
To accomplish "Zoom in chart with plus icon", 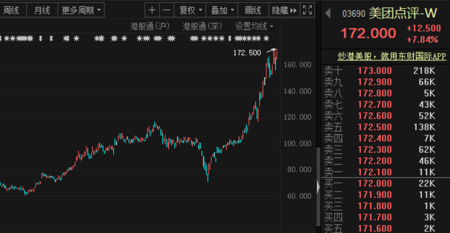I will pos(152,10).
